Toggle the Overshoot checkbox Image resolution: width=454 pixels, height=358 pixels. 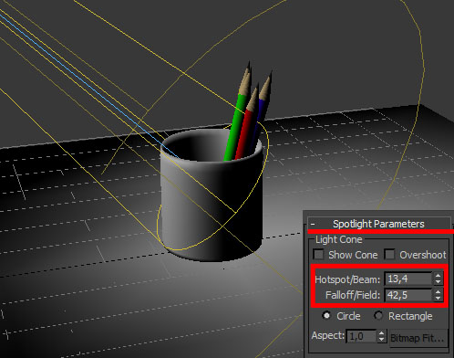coord(389,254)
